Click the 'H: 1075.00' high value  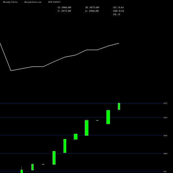(x=92, y=8)
